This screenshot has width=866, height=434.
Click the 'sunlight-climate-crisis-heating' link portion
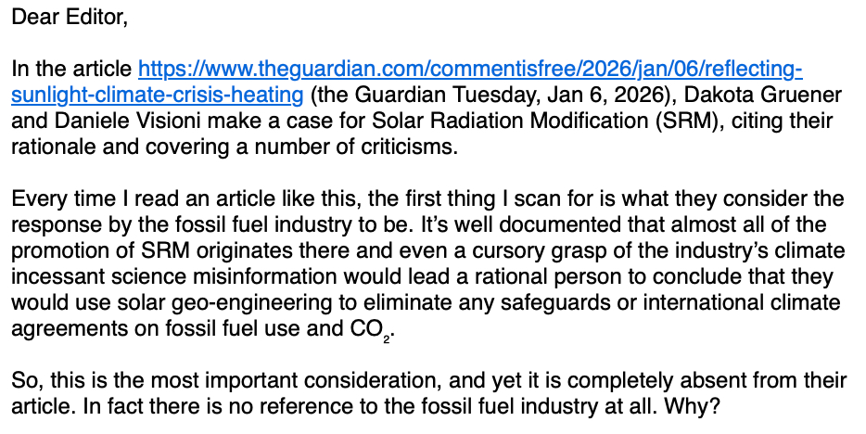158,96
